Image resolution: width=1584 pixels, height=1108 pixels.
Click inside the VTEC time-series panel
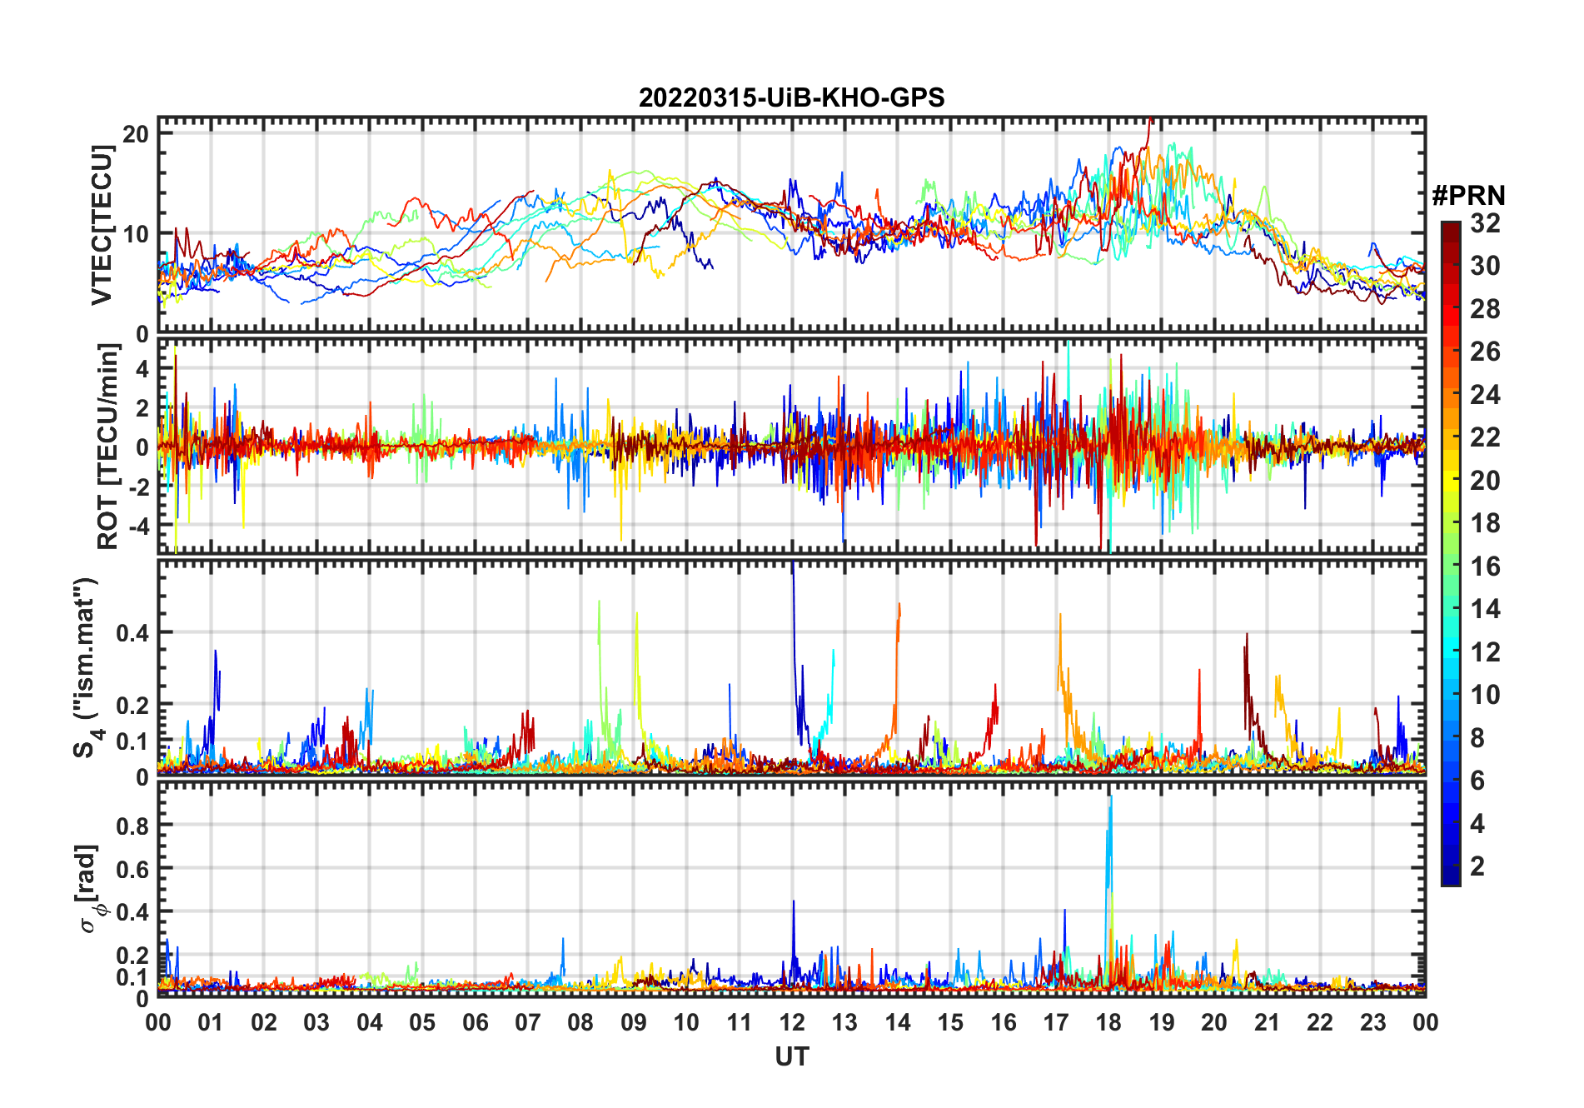791,225
